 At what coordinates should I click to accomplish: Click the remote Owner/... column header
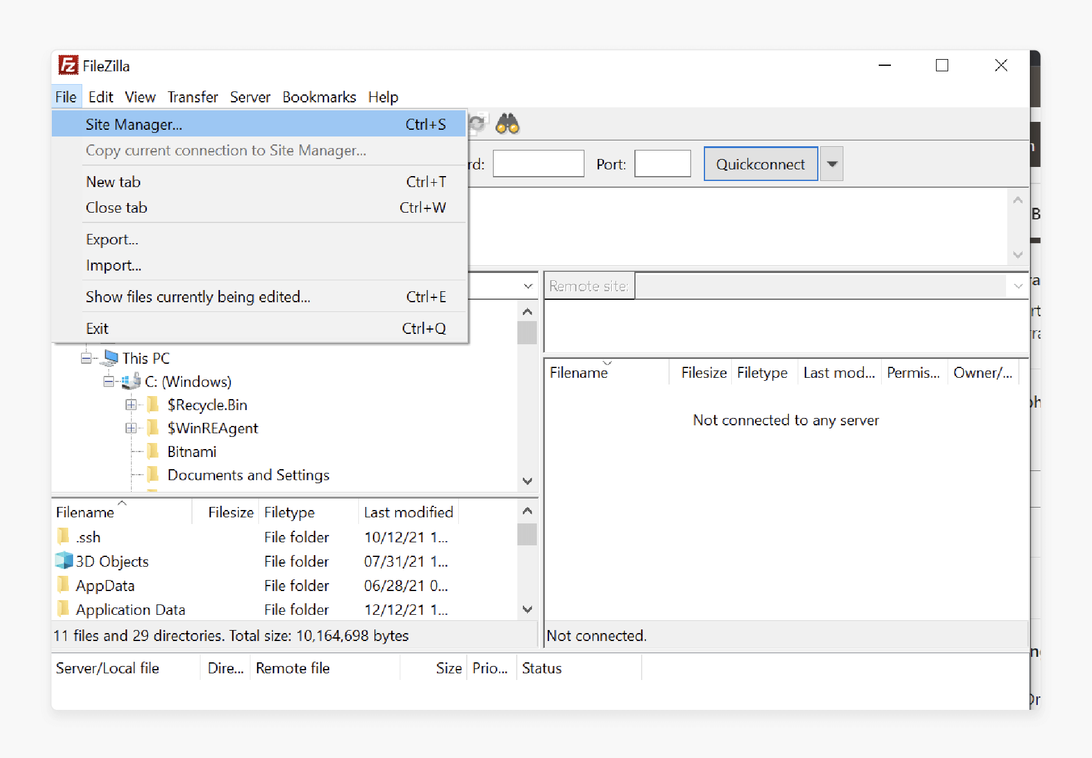[983, 372]
